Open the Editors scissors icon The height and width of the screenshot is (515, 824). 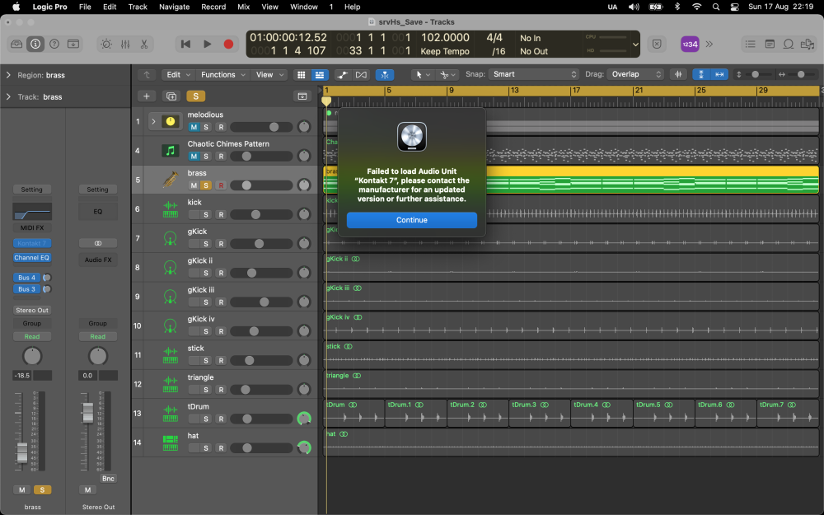pyautogui.click(x=144, y=44)
